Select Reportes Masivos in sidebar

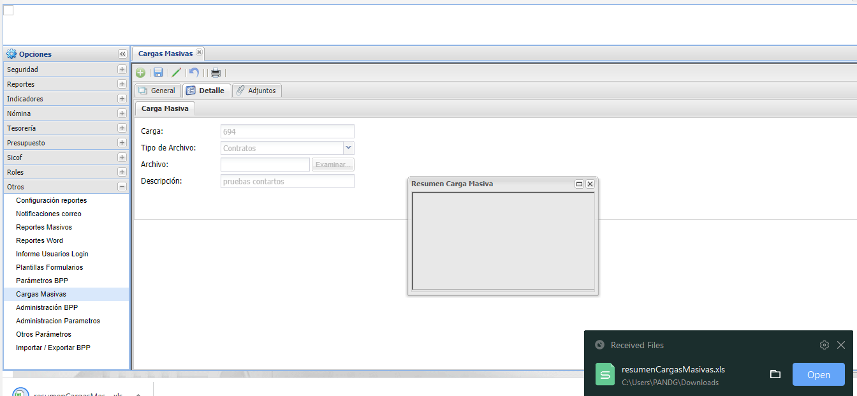[44, 227]
